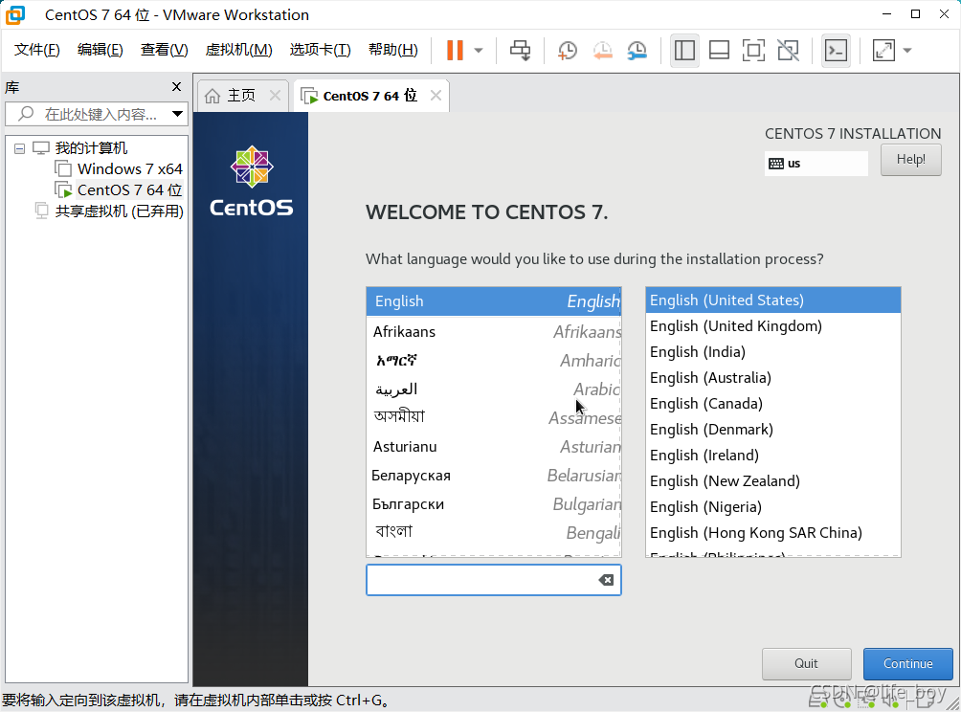
Task: Enter full screen mode
Action: [x=753, y=51]
